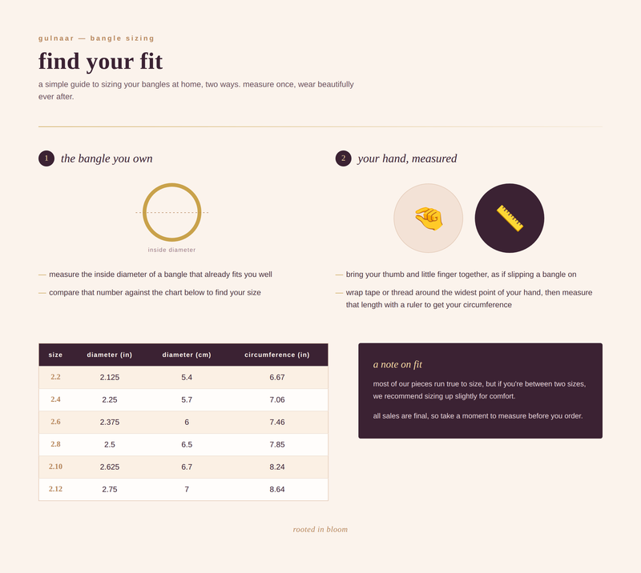
Task: Click size 2.6 row label
Action: tap(55, 422)
